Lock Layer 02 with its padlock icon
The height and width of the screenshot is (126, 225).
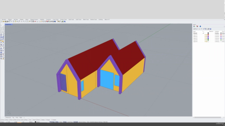207,36
